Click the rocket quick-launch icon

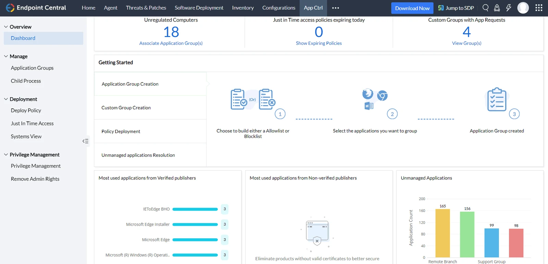point(497,8)
